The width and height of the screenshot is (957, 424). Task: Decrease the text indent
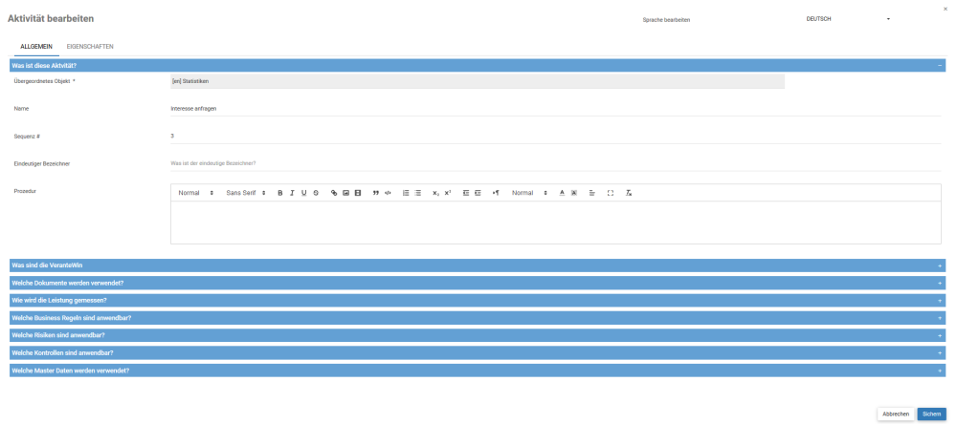(466, 193)
